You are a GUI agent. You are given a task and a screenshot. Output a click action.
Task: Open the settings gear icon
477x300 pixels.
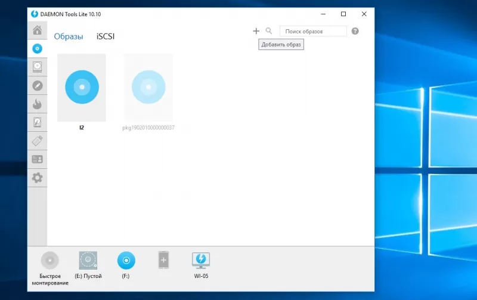pyautogui.click(x=38, y=178)
